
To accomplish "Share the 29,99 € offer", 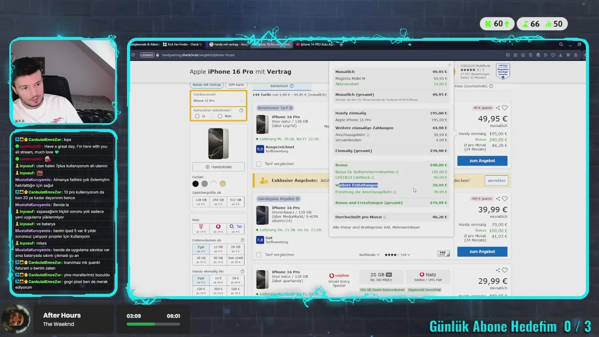I will (498, 271).
